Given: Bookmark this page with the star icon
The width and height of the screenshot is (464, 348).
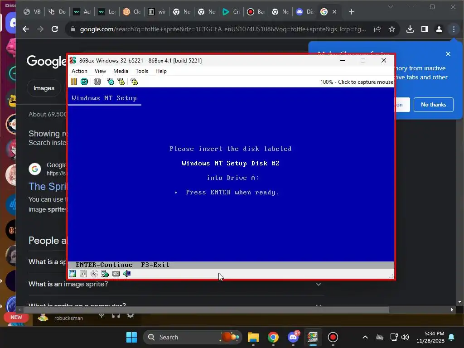Looking at the screenshot, I should coord(392,29).
